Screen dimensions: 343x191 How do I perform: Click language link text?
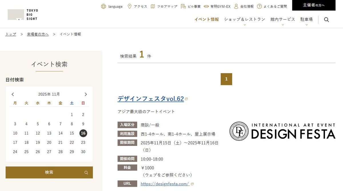(115, 7)
